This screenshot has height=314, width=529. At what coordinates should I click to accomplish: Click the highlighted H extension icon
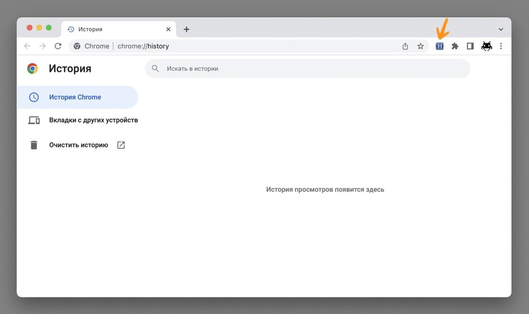440,46
